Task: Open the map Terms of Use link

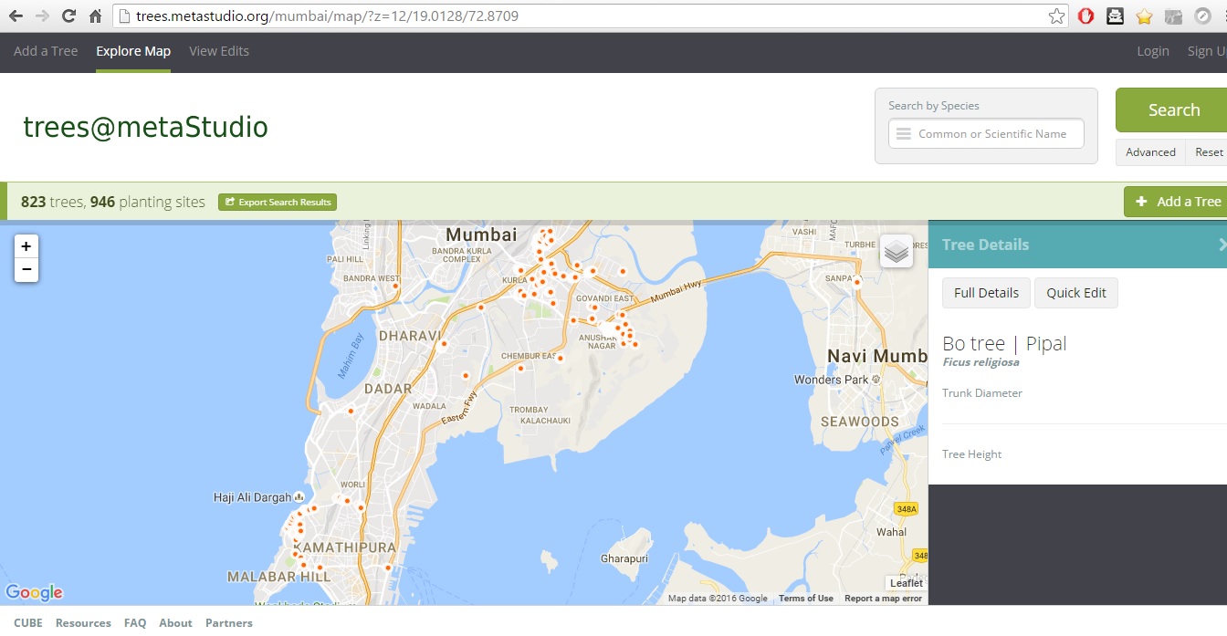Action: pos(806,599)
